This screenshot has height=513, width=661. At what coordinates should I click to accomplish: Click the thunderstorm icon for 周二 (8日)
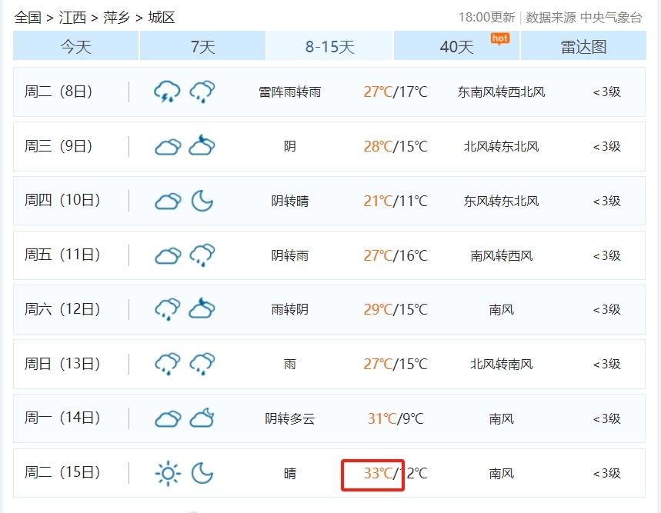coord(167,91)
